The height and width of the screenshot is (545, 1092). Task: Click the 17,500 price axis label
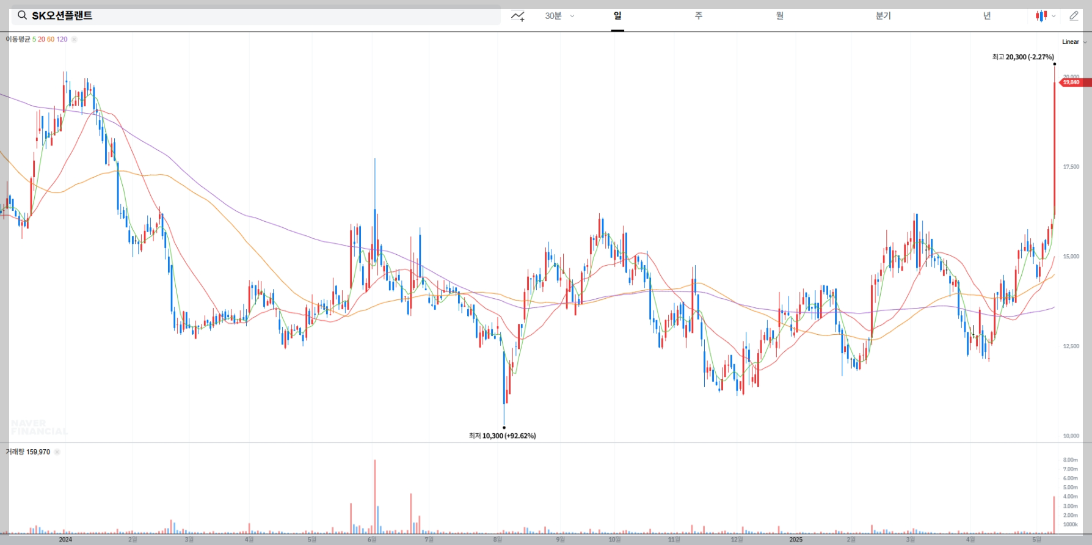1071,167
